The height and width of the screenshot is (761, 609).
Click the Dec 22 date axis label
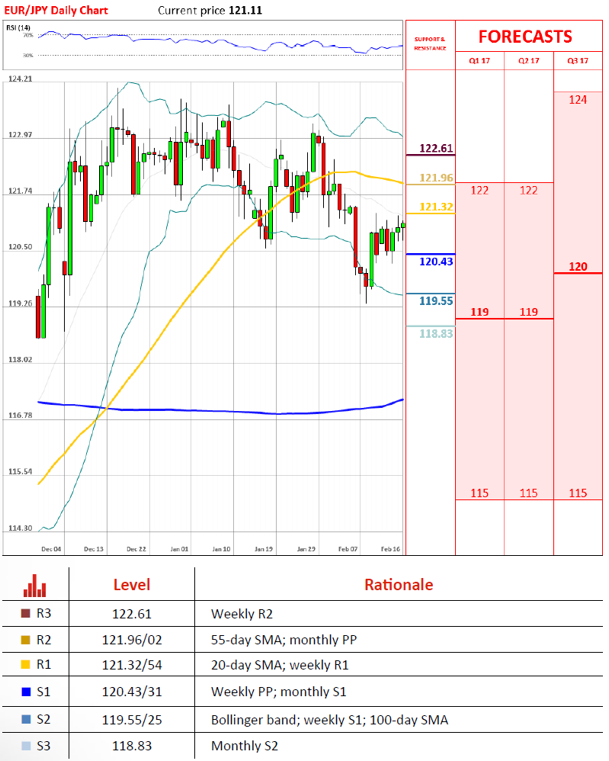[136, 549]
